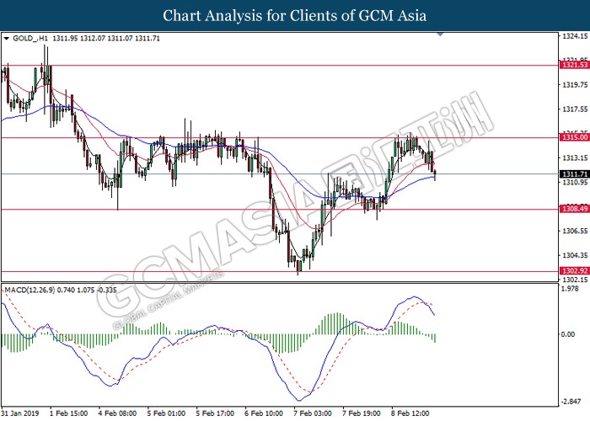Click the 5 Feb 17:00 time label
590x421 pixels.
click(x=217, y=414)
